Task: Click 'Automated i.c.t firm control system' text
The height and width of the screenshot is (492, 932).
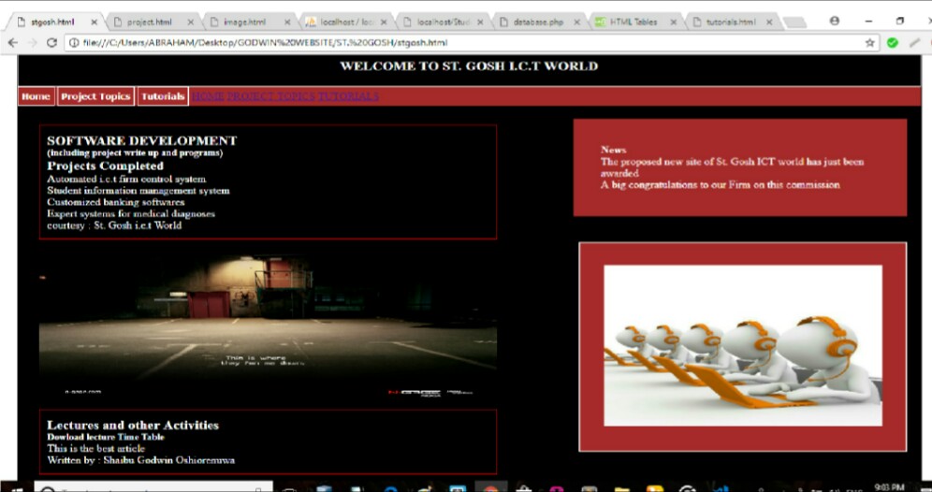Action: [126, 179]
